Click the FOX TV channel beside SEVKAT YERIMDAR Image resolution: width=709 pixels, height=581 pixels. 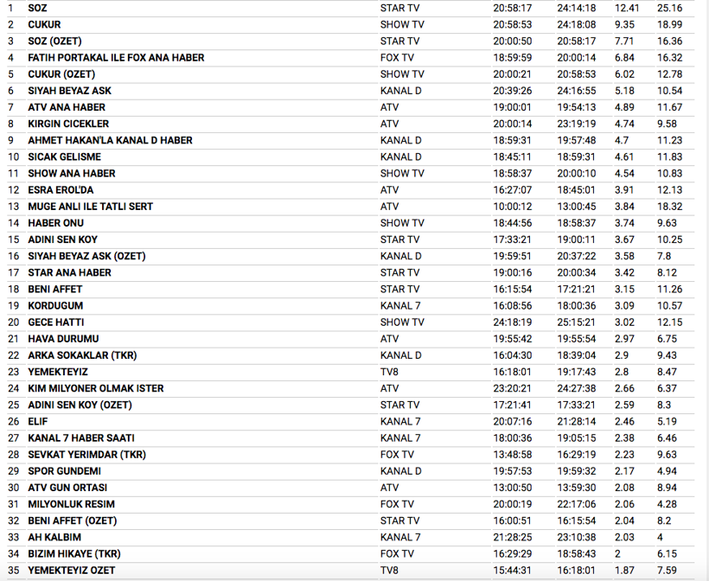pos(397,455)
